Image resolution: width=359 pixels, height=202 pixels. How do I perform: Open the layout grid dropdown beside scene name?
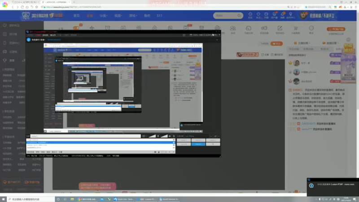coord(144,136)
